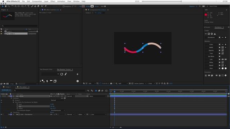
Task: Enable motion blur switch in timeline
Action: (102, 91)
